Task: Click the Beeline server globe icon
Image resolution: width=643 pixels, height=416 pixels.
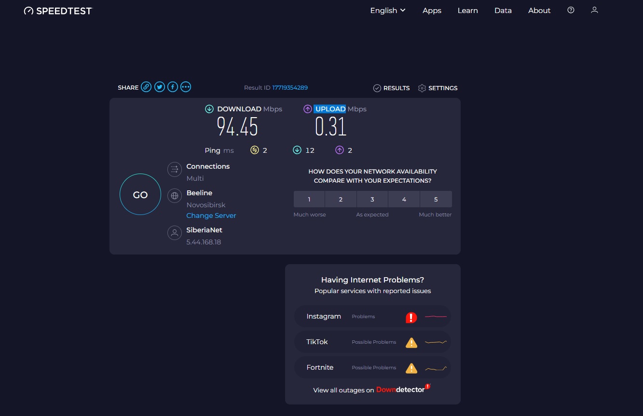Action: [174, 196]
